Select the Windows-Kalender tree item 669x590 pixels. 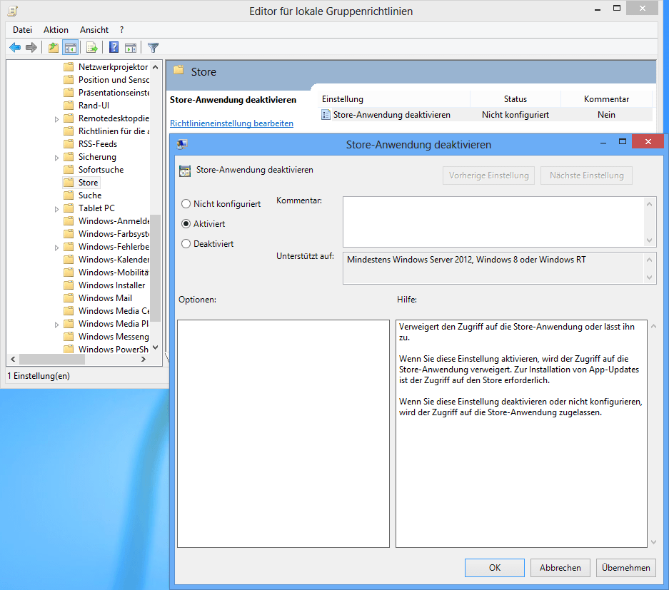click(113, 259)
